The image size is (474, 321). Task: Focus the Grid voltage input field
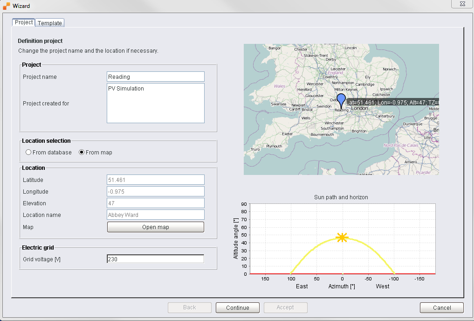pyautogui.click(x=155, y=259)
